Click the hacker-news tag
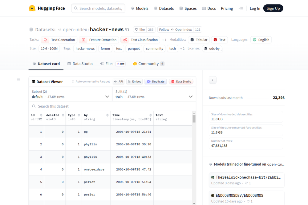 click(85, 49)
